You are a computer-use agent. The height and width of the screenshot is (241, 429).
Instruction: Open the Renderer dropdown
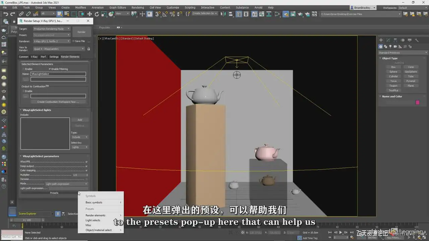pyautogui.click(x=52, y=41)
